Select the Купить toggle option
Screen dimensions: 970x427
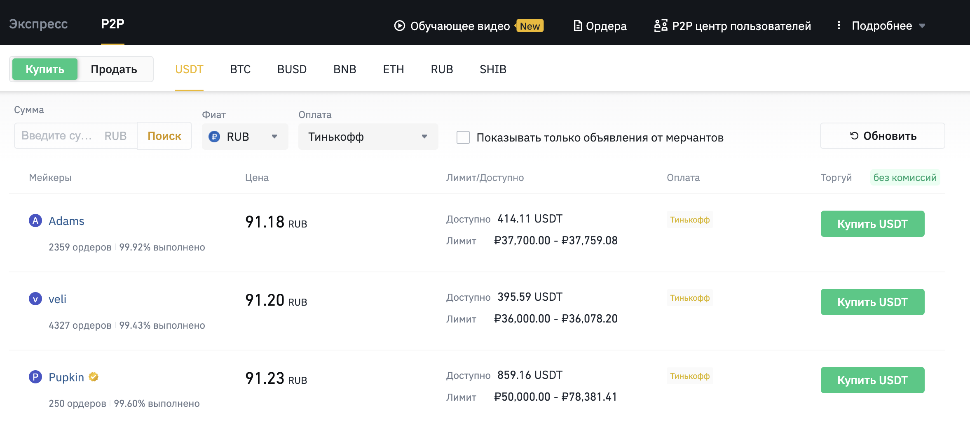click(x=45, y=69)
